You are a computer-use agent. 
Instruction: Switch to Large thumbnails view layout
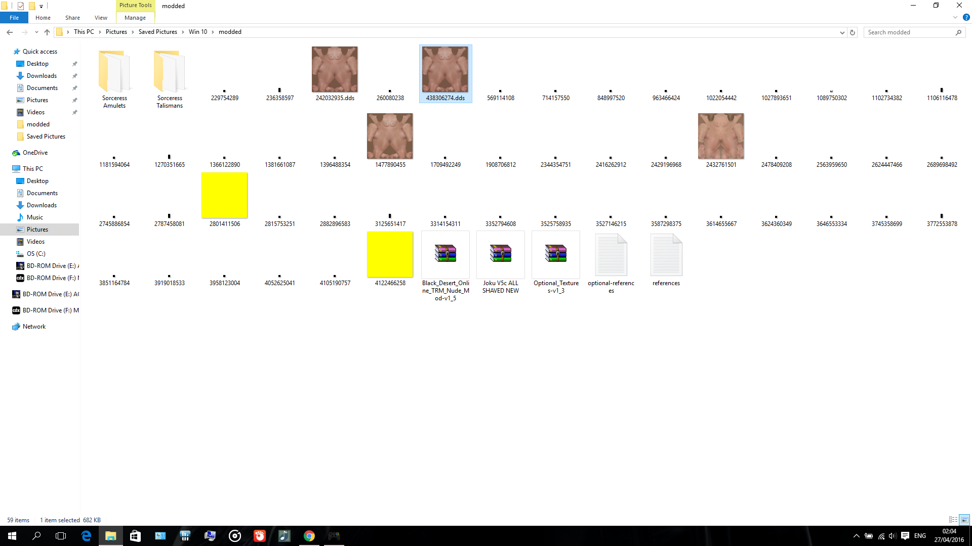pos(964,520)
